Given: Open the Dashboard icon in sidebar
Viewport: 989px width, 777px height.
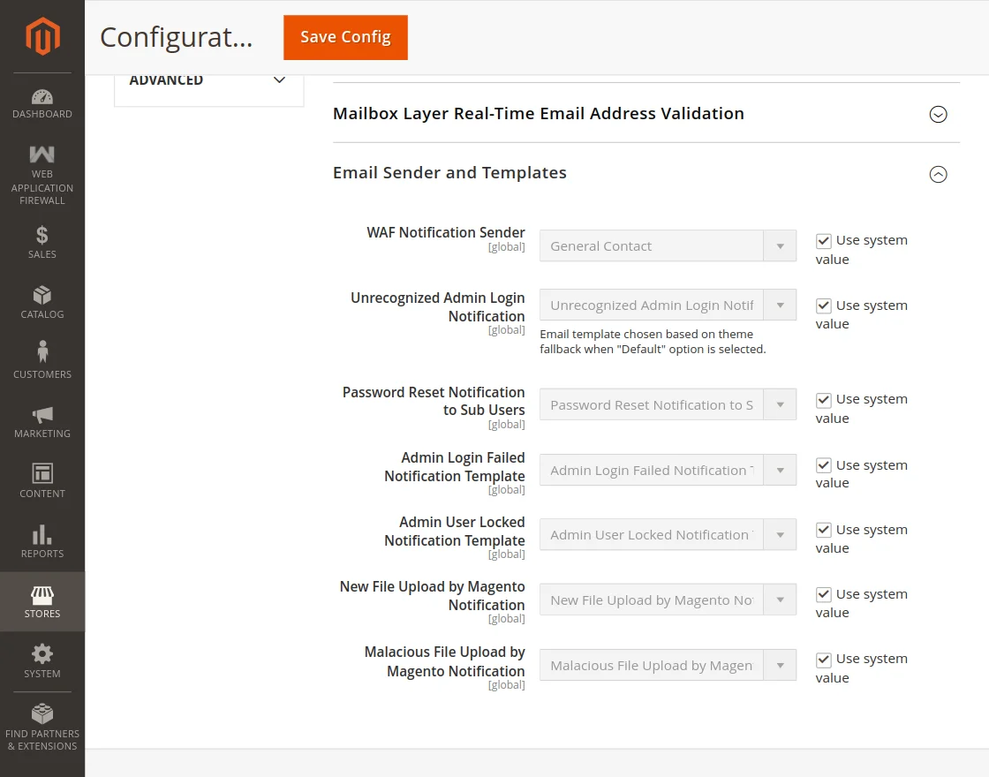Looking at the screenshot, I should point(42,97).
